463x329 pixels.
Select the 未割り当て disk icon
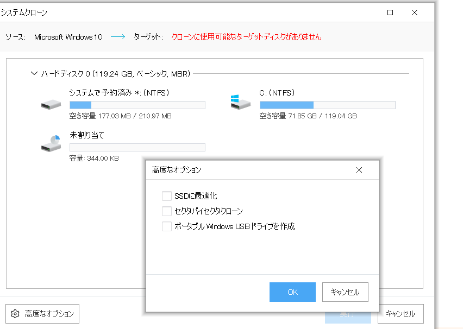click(51, 143)
